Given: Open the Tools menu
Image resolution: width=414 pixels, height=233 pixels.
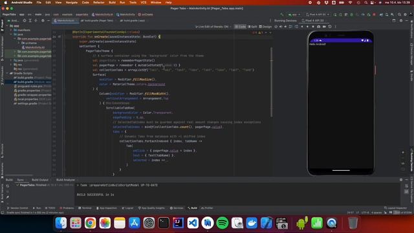Looking at the screenshot, I should point(133,3).
